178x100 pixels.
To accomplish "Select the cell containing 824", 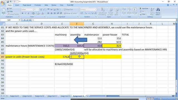I will (x=112, y=46).
